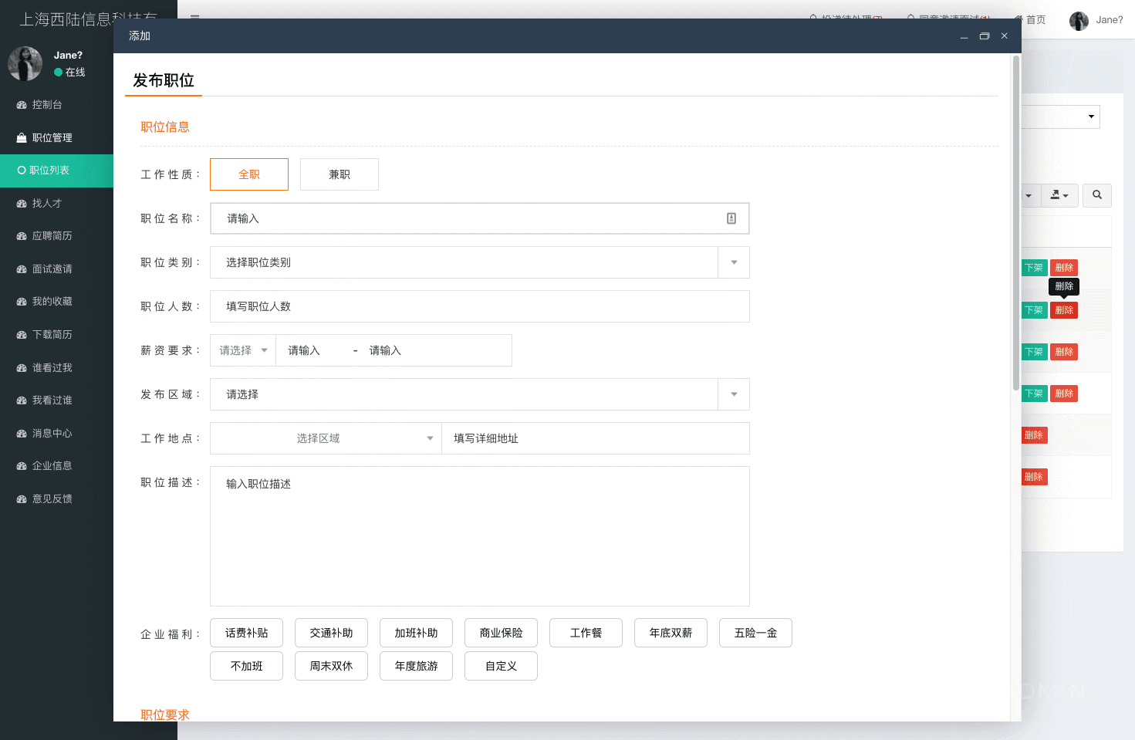Click the icon inside the job name field
1135x740 pixels.
point(731,218)
